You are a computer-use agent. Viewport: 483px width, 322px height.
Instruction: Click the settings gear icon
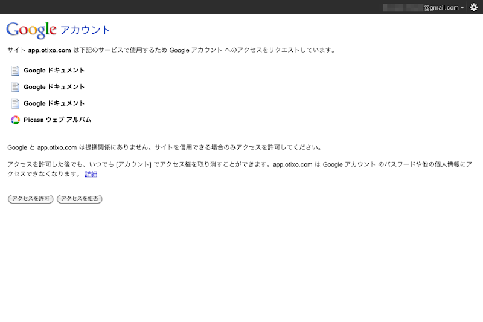474,7
